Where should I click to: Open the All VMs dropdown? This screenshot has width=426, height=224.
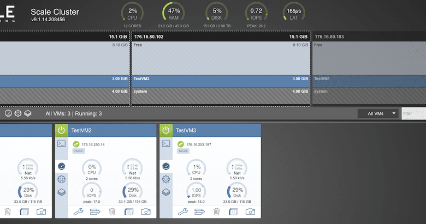[378, 113]
